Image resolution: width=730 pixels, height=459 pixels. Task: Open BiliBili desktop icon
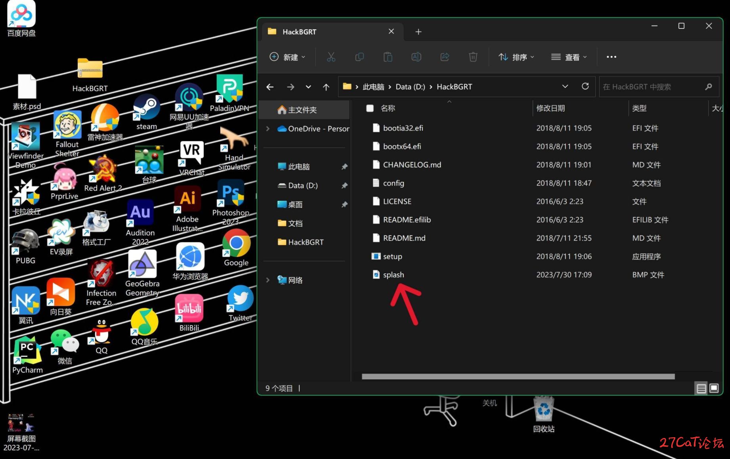(189, 312)
